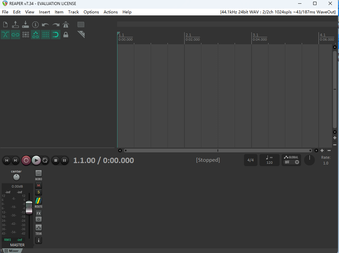
Task: Toggle grid lines toolbar icon
Action: tap(45, 35)
